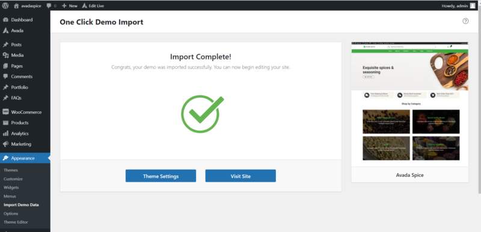Click avadaspice site name link

(x=31, y=6)
